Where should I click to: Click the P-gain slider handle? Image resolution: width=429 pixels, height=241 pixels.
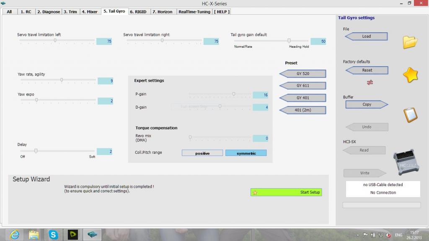(x=234, y=94)
